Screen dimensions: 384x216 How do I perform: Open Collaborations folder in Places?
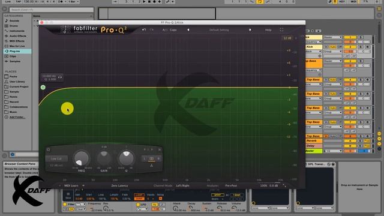pyautogui.click(x=19, y=107)
